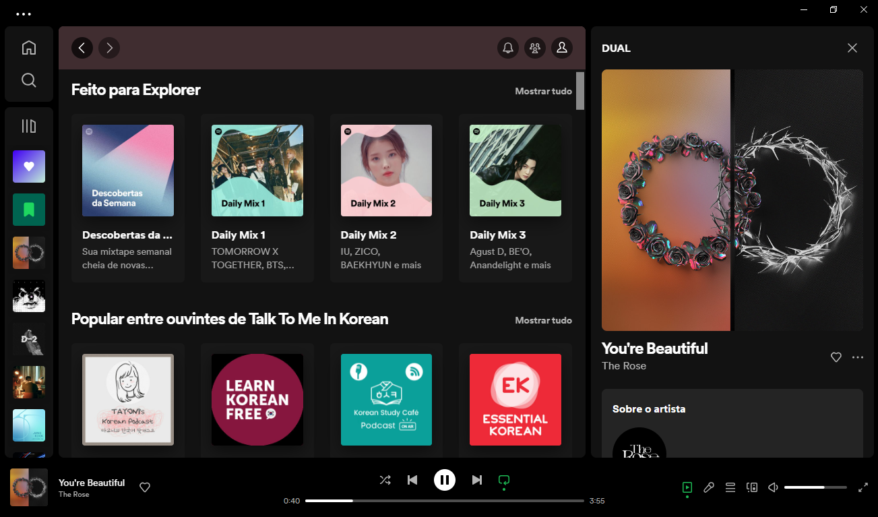This screenshot has width=878, height=517.
Task: Show all in Feito para Explorer
Action: click(x=543, y=91)
